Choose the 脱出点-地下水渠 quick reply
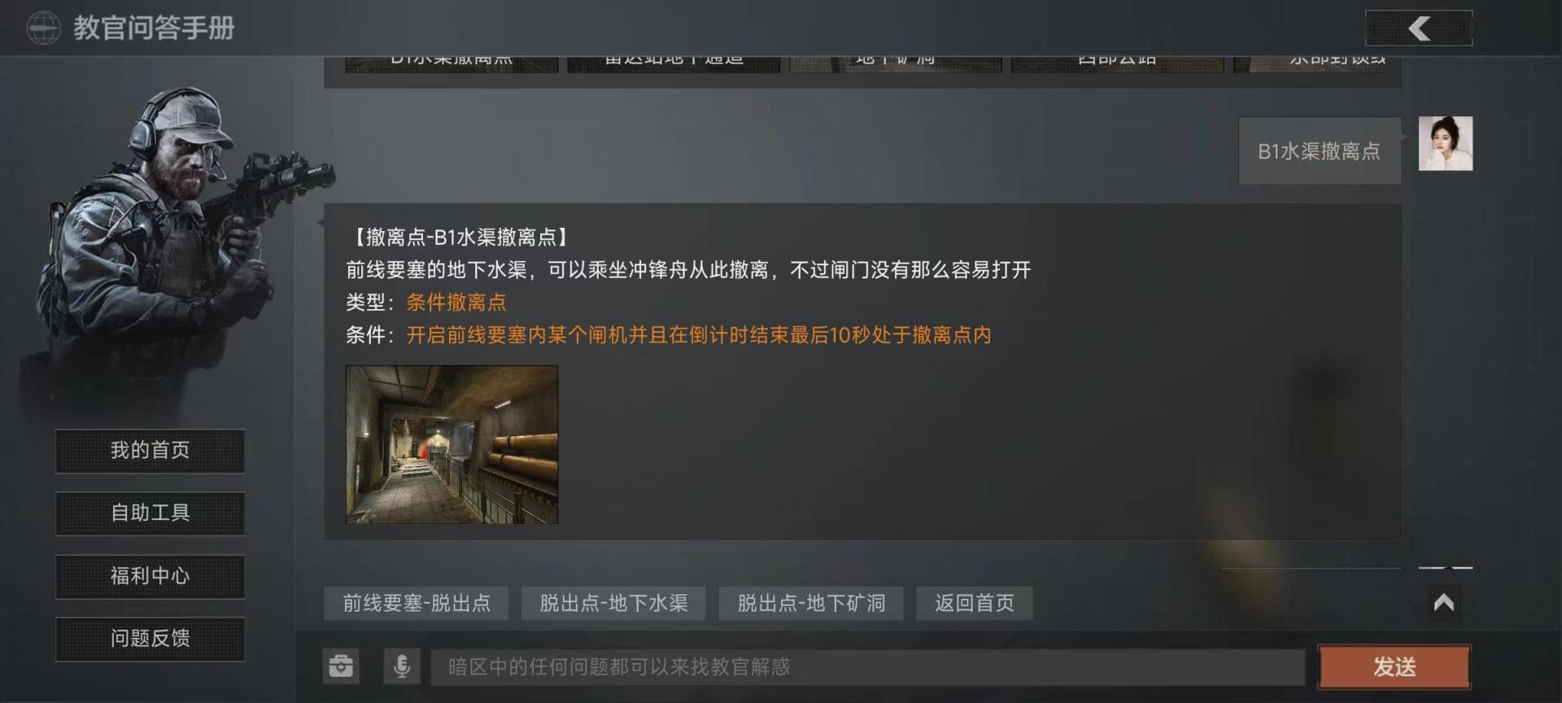The image size is (1562, 703). point(613,603)
